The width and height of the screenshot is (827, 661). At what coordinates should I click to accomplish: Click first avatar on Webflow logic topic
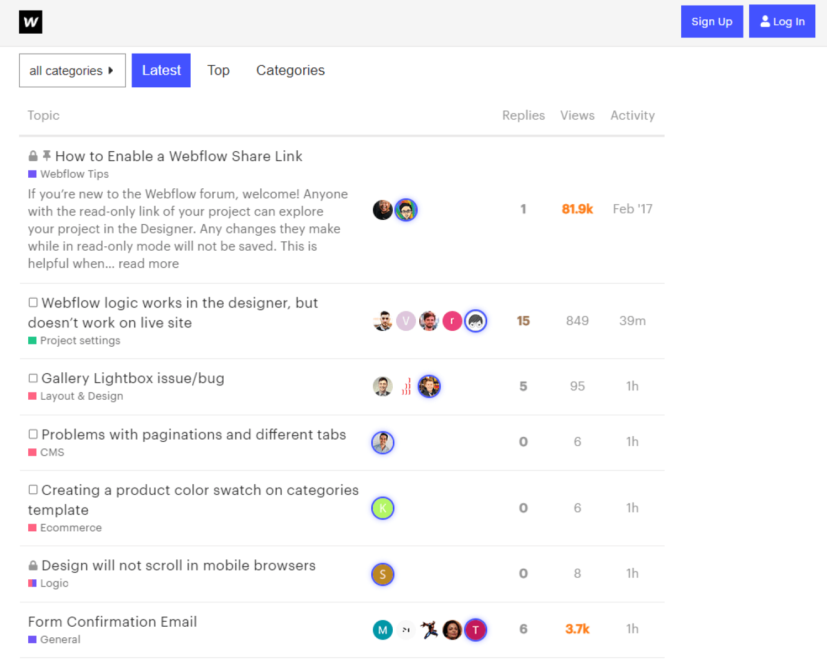(383, 321)
